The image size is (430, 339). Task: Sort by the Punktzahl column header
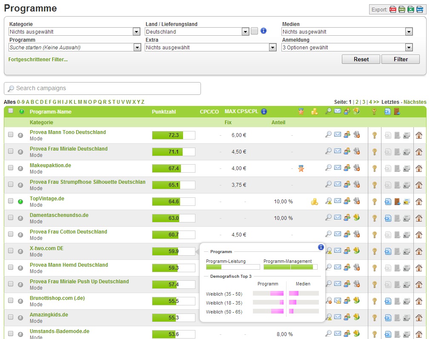click(x=164, y=112)
